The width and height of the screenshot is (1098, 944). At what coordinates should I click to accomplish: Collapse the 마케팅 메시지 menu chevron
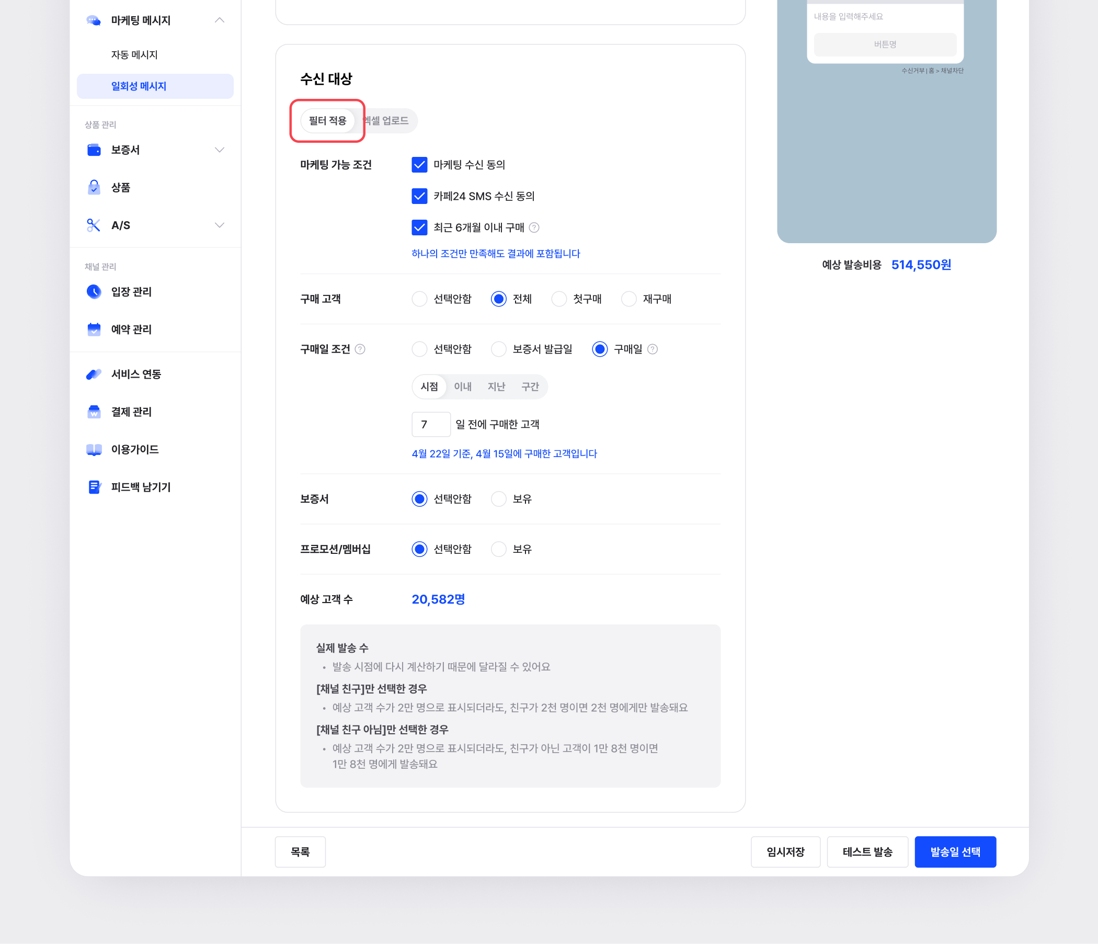[220, 21]
